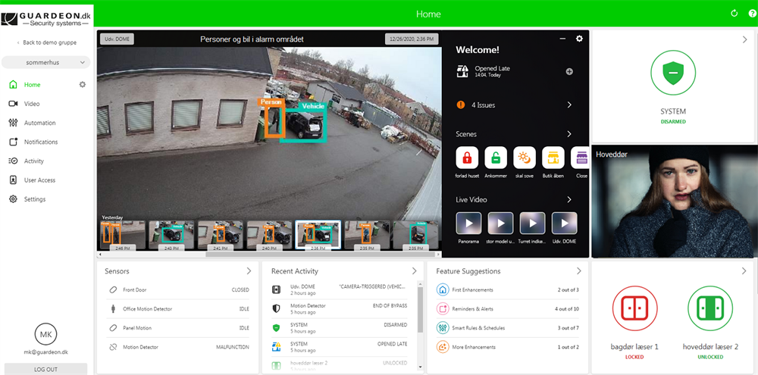This screenshot has width=758, height=375.
Task: Expand the door locks card chevron
Action: 744,271
